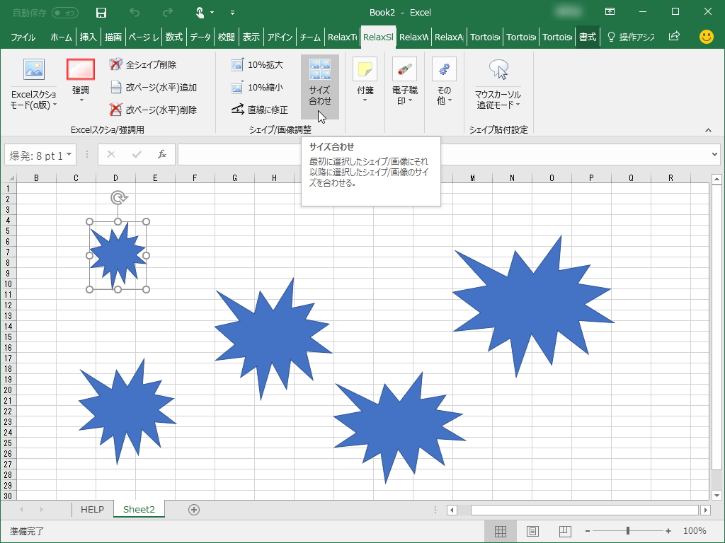Click the yellow smiley feedback icon
The image size is (725, 543).
(x=706, y=37)
